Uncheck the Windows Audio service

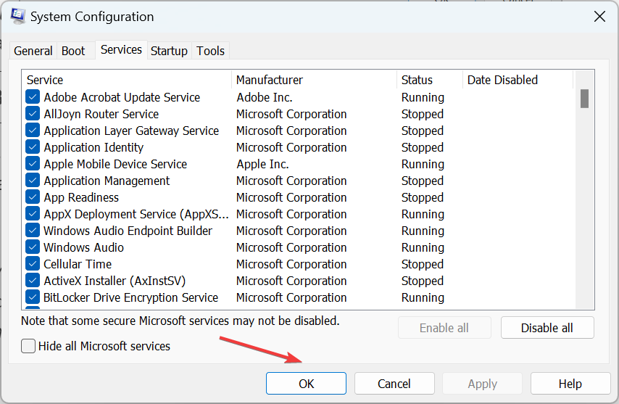click(x=33, y=247)
